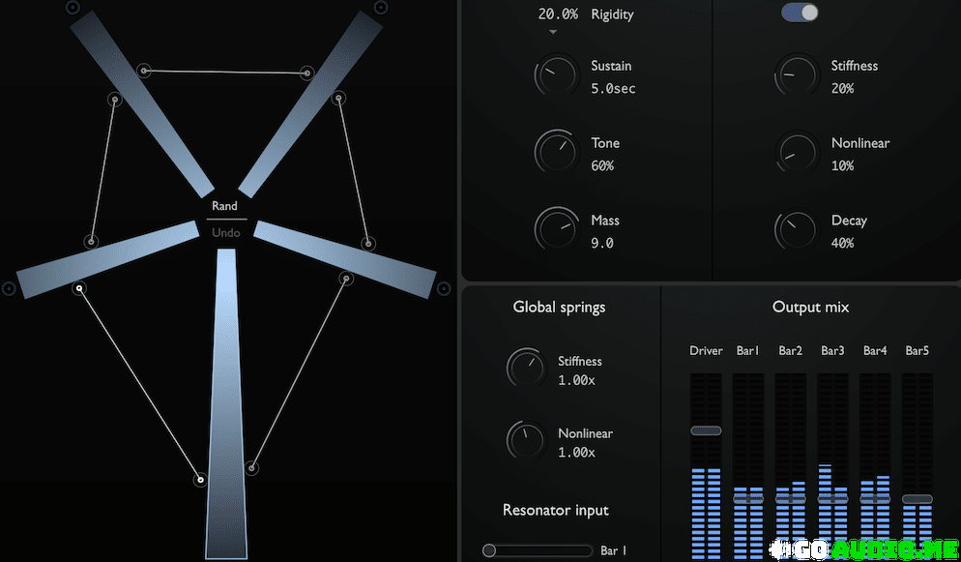
Task: Click the Bar 1 label beside Resonator input slider
Action: tap(614, 550)
